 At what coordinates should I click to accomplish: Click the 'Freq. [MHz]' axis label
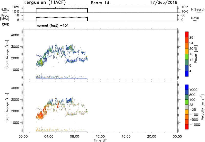point(5,17)
